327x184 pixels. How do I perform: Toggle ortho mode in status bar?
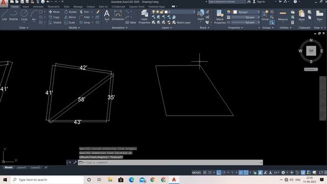pyautogui.click(x=219, y=173)
